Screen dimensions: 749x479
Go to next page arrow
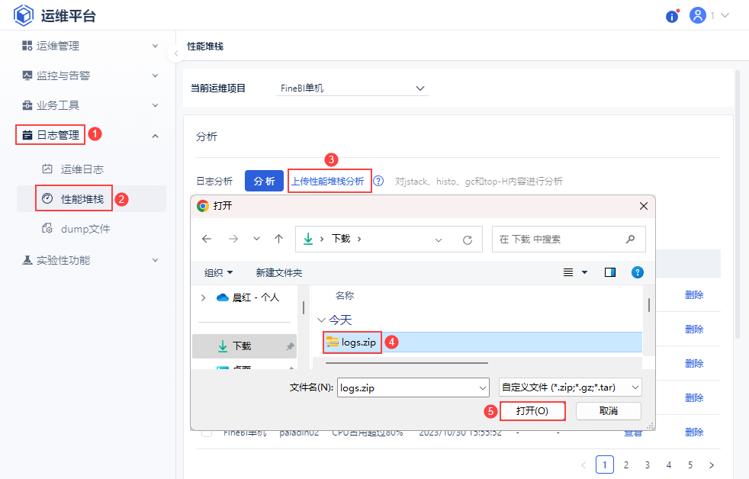[712, 465]
